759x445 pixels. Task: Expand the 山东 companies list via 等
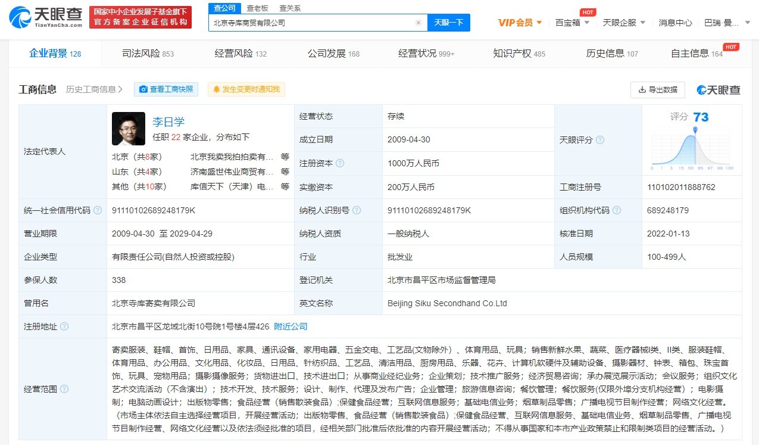(x=285, y=172)
